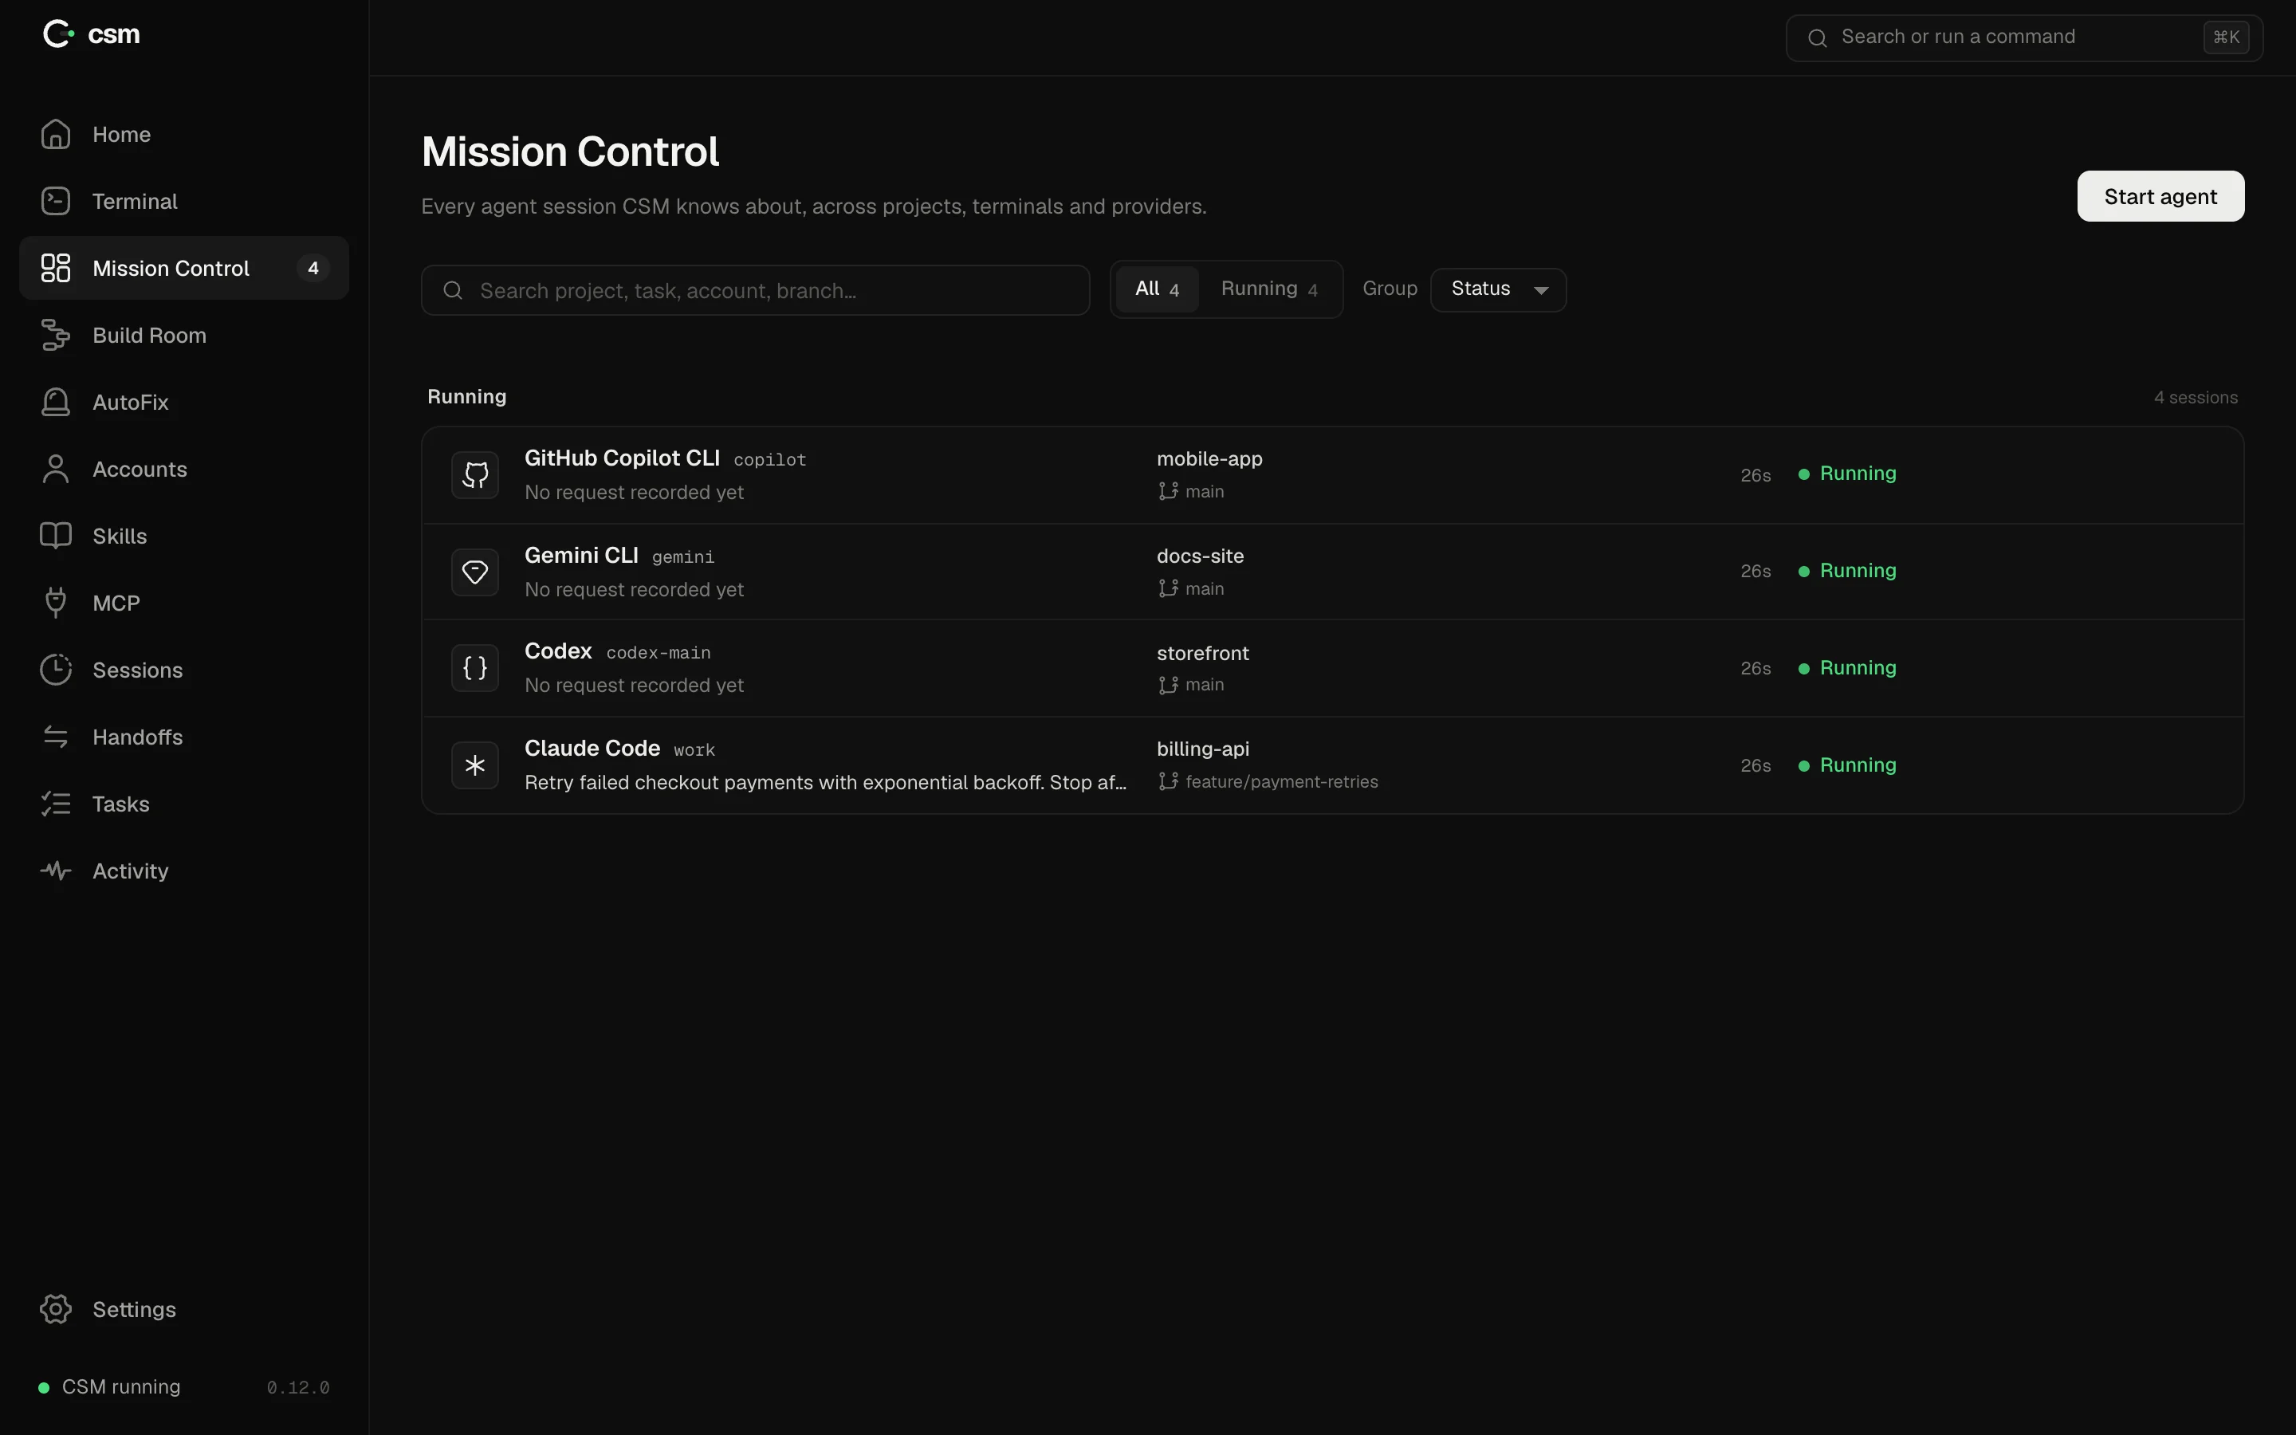Open the billing-api project label
2296x1435 pixels.
click(x=1203, y=749)
